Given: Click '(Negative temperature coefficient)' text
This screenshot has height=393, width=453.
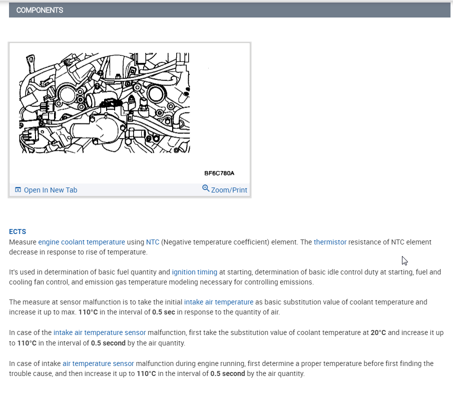Looking at the screenshot, I should (x=215, y=242).
